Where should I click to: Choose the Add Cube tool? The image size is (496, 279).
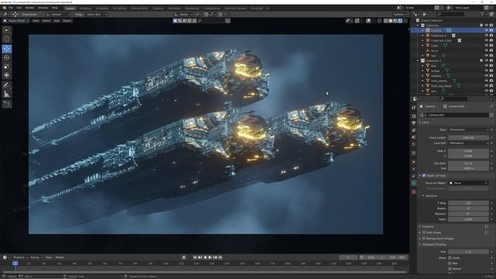[7, 104]
